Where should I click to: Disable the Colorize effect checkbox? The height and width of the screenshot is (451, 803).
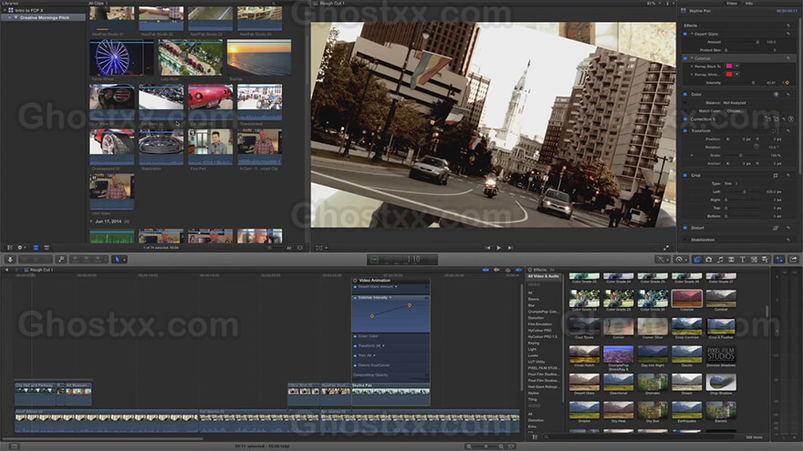[685, 58]
